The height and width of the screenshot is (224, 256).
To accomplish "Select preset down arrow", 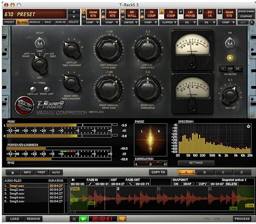I will tap(74, 17).
